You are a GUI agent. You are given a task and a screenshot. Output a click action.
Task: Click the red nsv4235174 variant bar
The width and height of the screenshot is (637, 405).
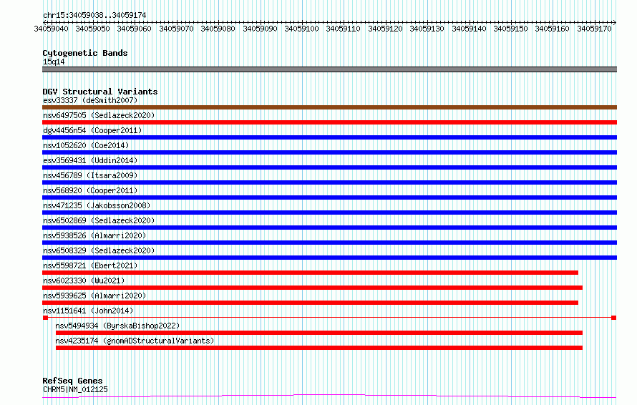tap(319, 348)
